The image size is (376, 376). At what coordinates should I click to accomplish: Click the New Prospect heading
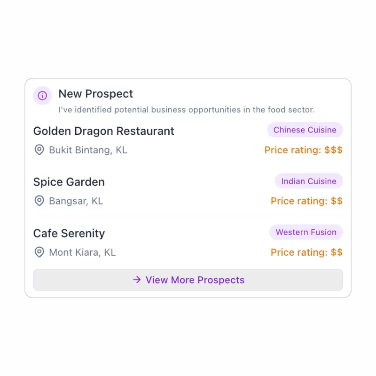pos(95,94)
